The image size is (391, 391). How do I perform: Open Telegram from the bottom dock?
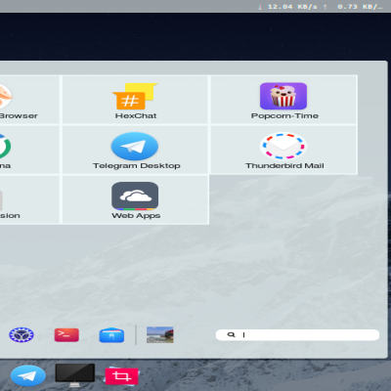tap(28, 375)
